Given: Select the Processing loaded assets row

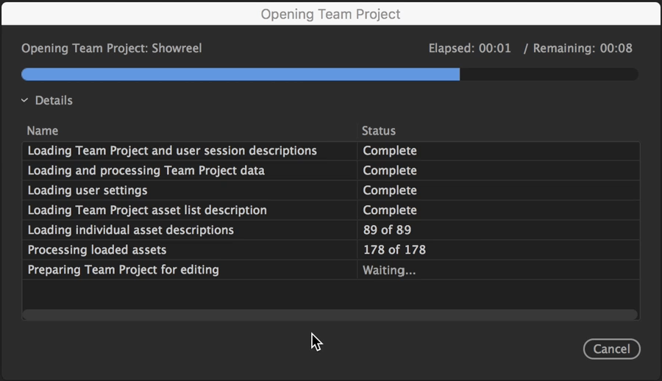Looking at the screenshot, I should (331, 250).
